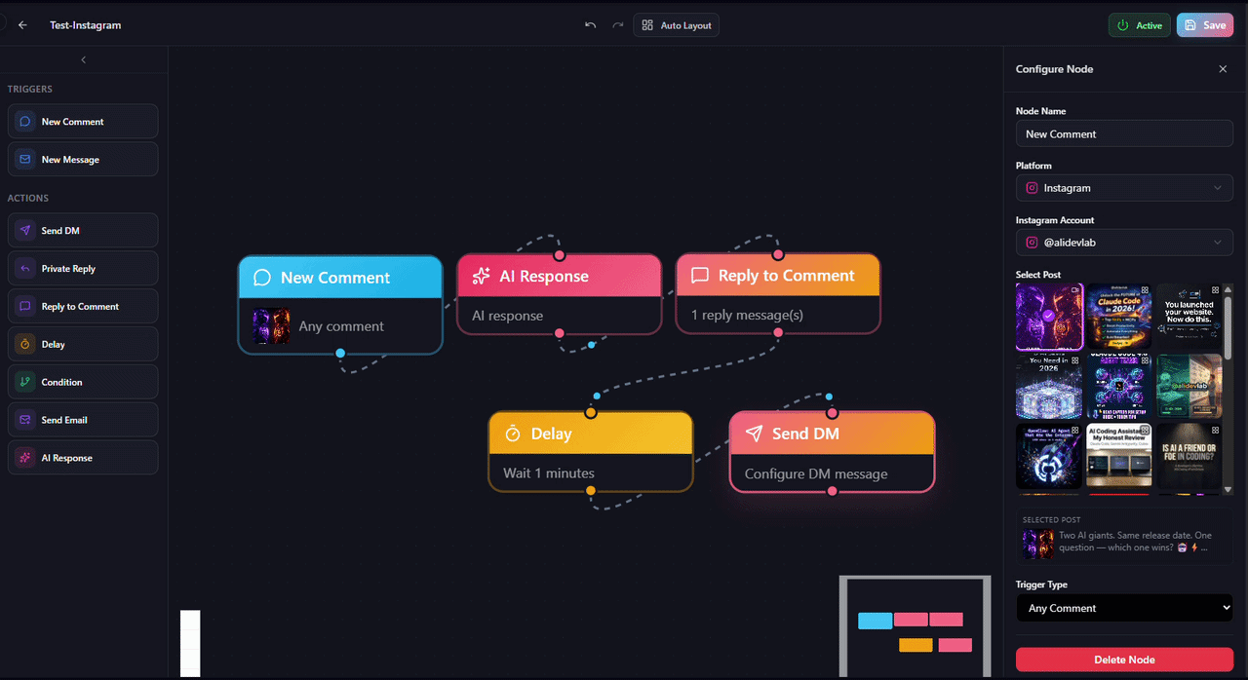The height and width of the screenshot is (680, 1248).
Task: Toggle the Active workflow switch
Action: coord(1139,24)
